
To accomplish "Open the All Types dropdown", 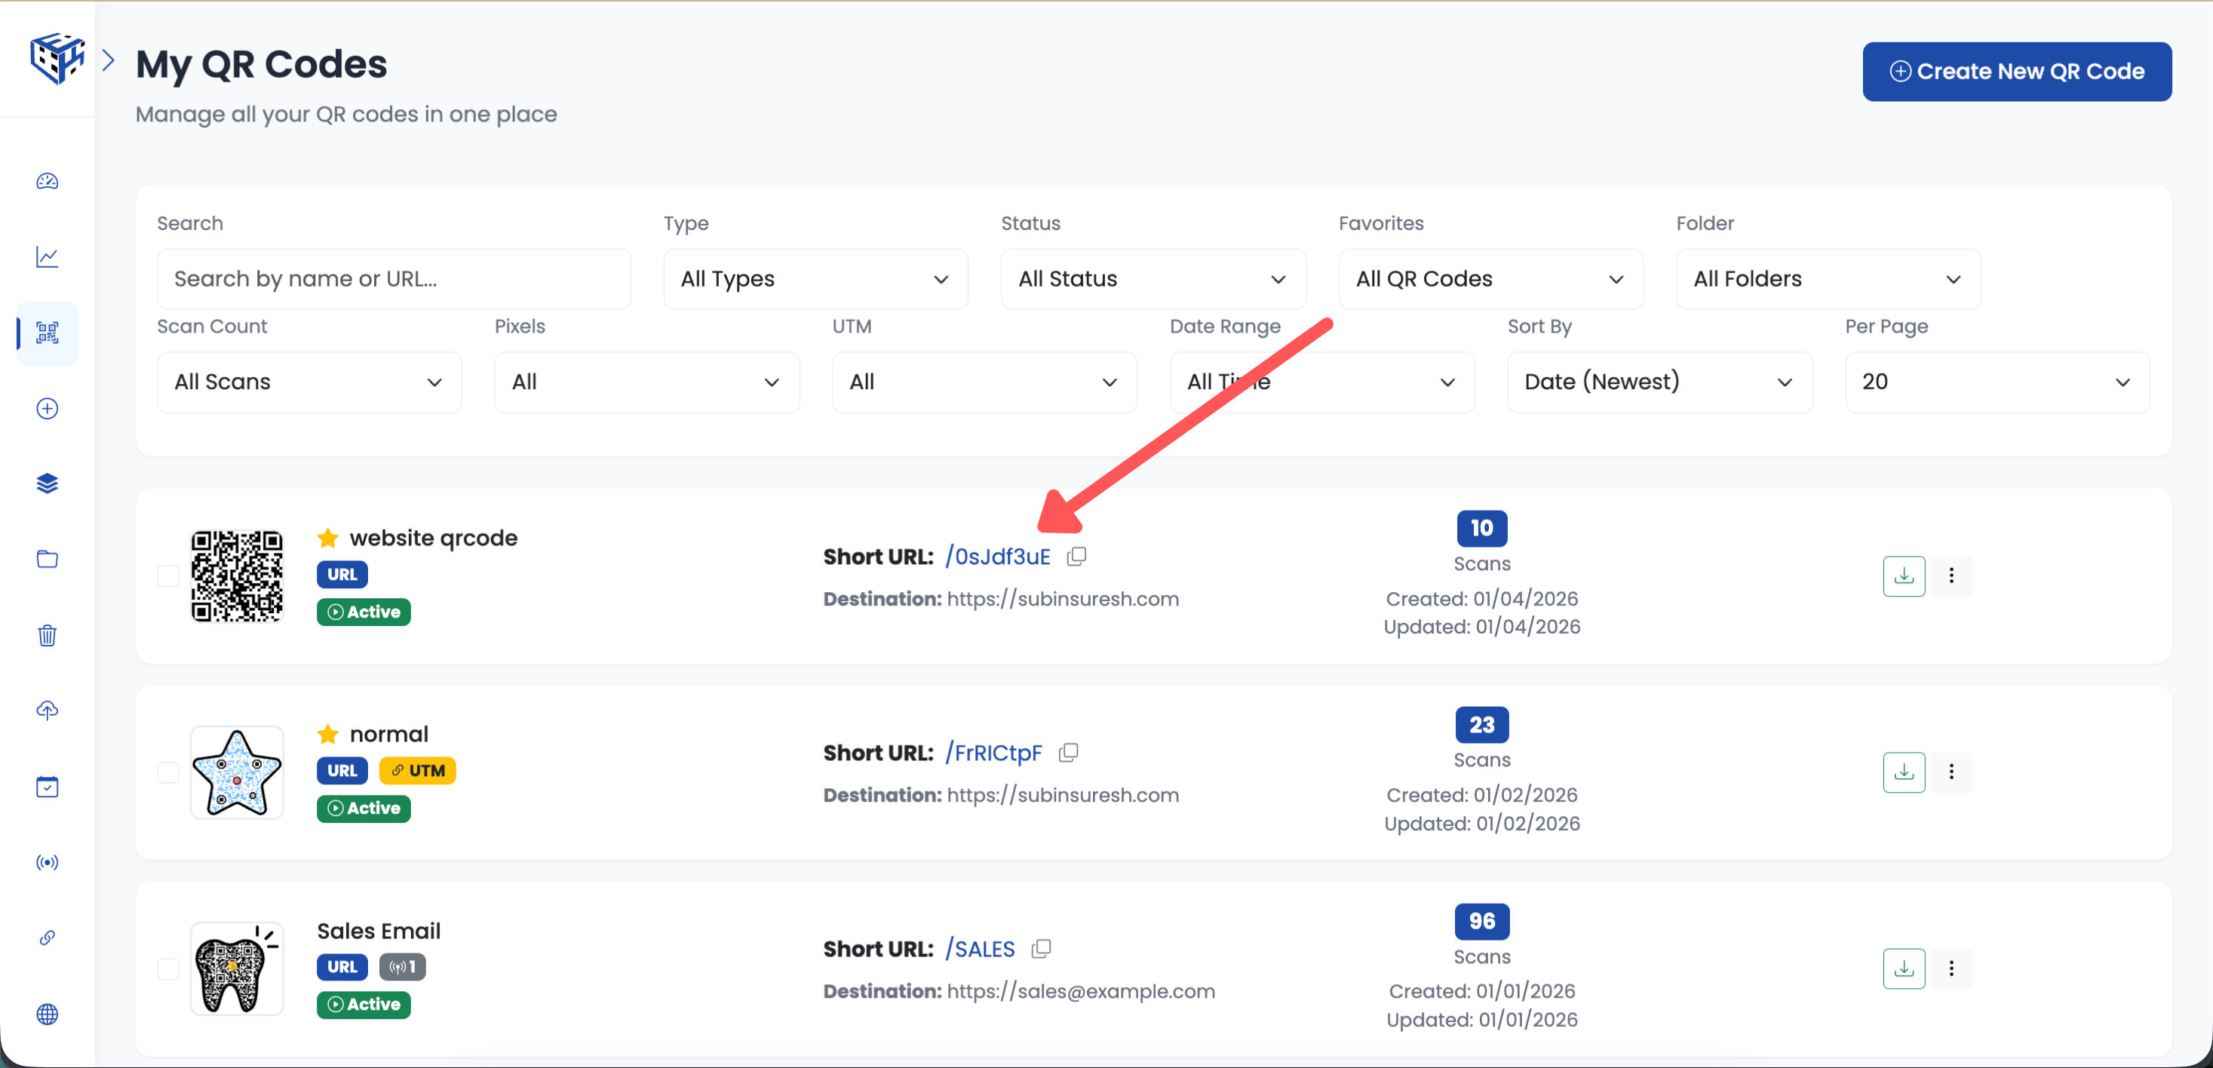I will 815,278.
